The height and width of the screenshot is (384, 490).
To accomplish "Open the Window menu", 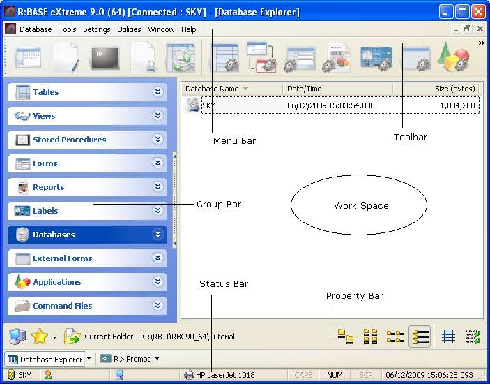I will click(x=161, y=29).
